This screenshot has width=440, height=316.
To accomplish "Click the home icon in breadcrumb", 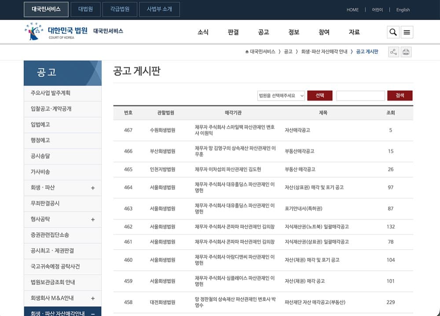I will 247,51.
